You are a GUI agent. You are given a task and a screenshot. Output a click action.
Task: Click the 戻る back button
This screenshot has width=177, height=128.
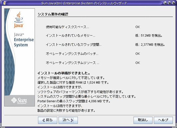click(x=48, y=120)
